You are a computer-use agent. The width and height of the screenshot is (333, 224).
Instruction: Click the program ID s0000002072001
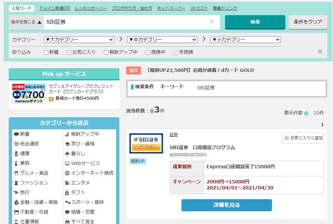point(188,155)
